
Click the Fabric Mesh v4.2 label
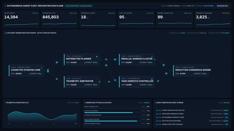[x=188, y=6]
